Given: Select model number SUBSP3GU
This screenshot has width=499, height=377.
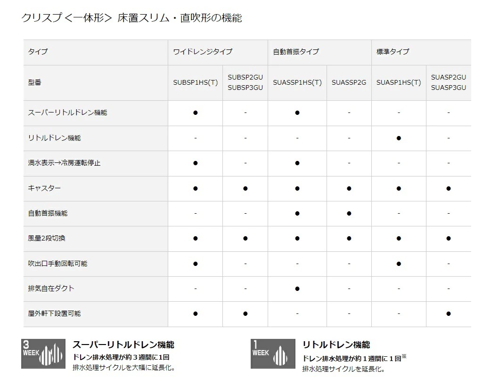Looking at the screenshot, I should click(x=245, y=88).
